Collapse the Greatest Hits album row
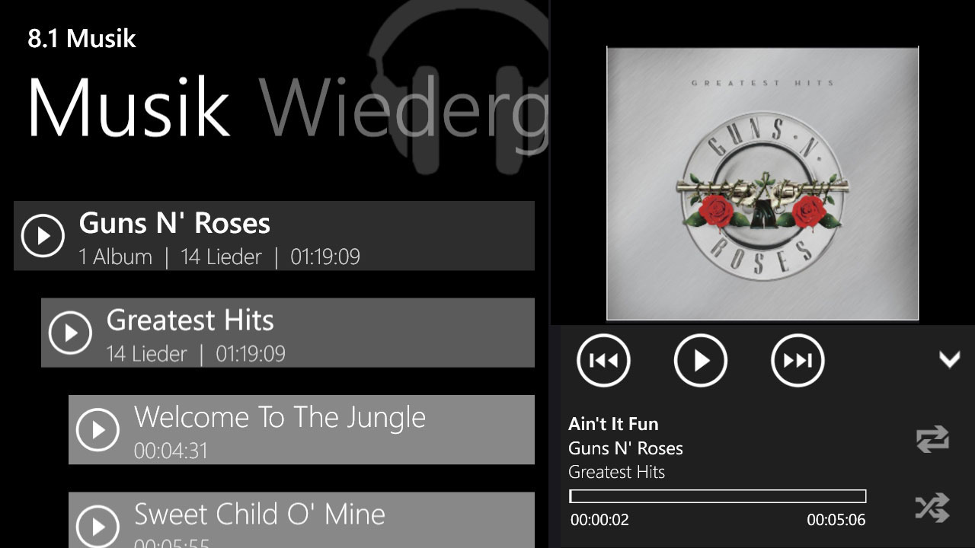The width and height of the screenshot is (975, 548). coord(288,333)
